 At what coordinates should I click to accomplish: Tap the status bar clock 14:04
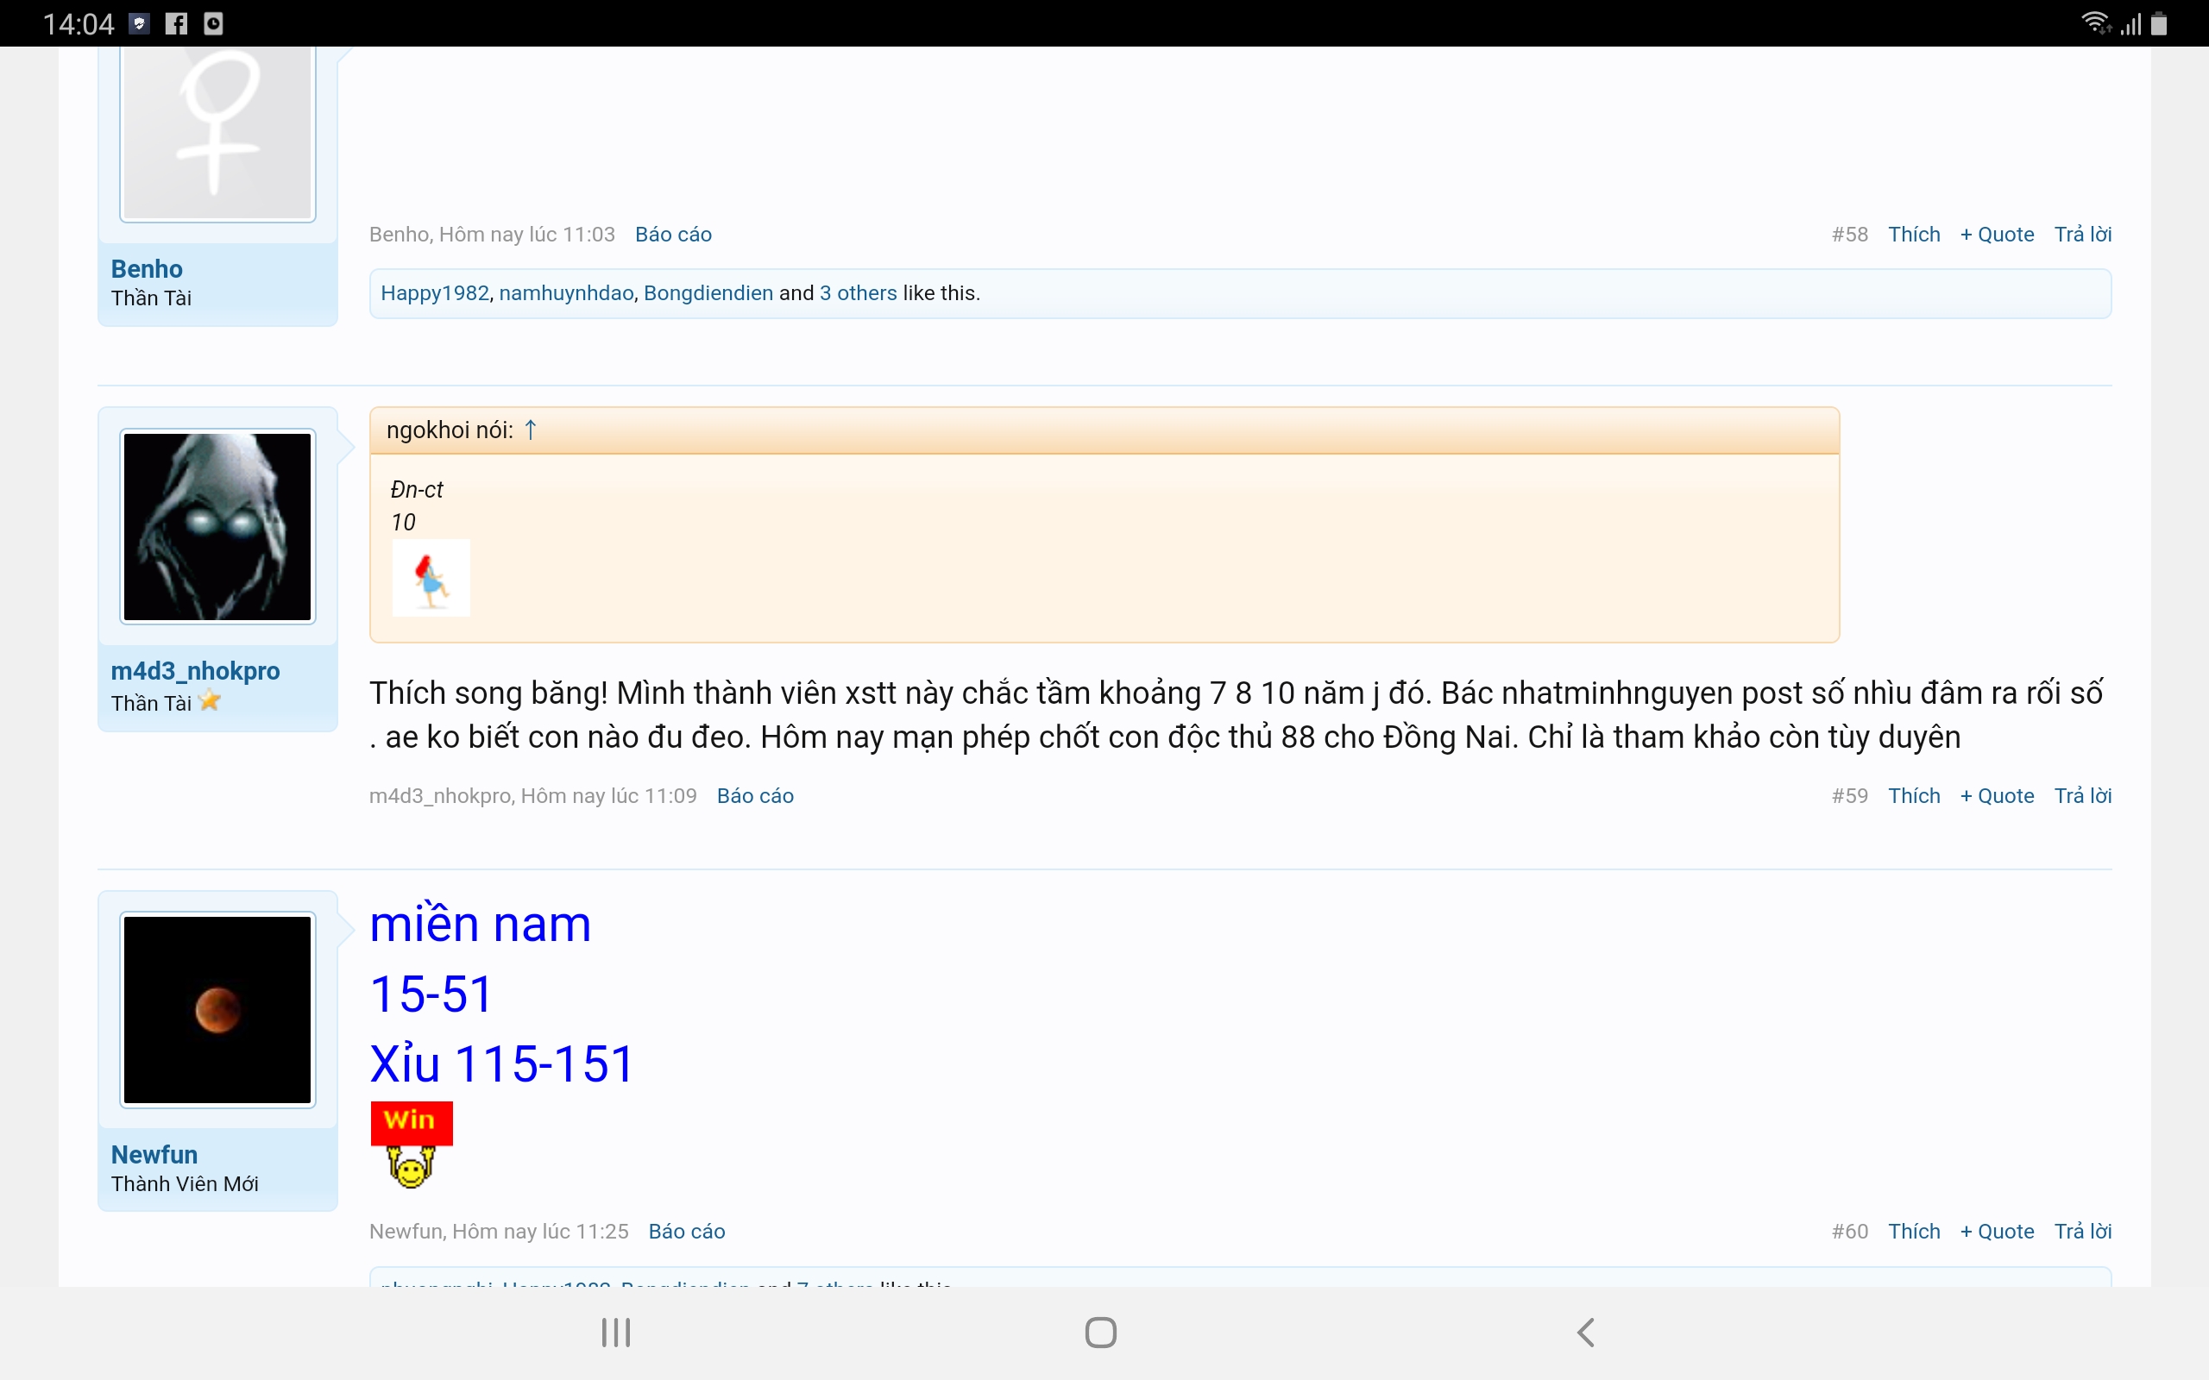click(x=79, y=24)
